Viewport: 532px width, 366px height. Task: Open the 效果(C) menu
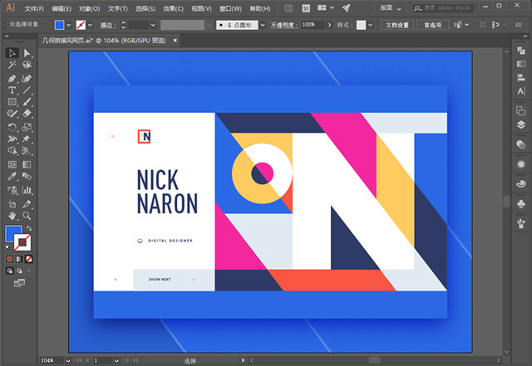[x=174, y=7]
